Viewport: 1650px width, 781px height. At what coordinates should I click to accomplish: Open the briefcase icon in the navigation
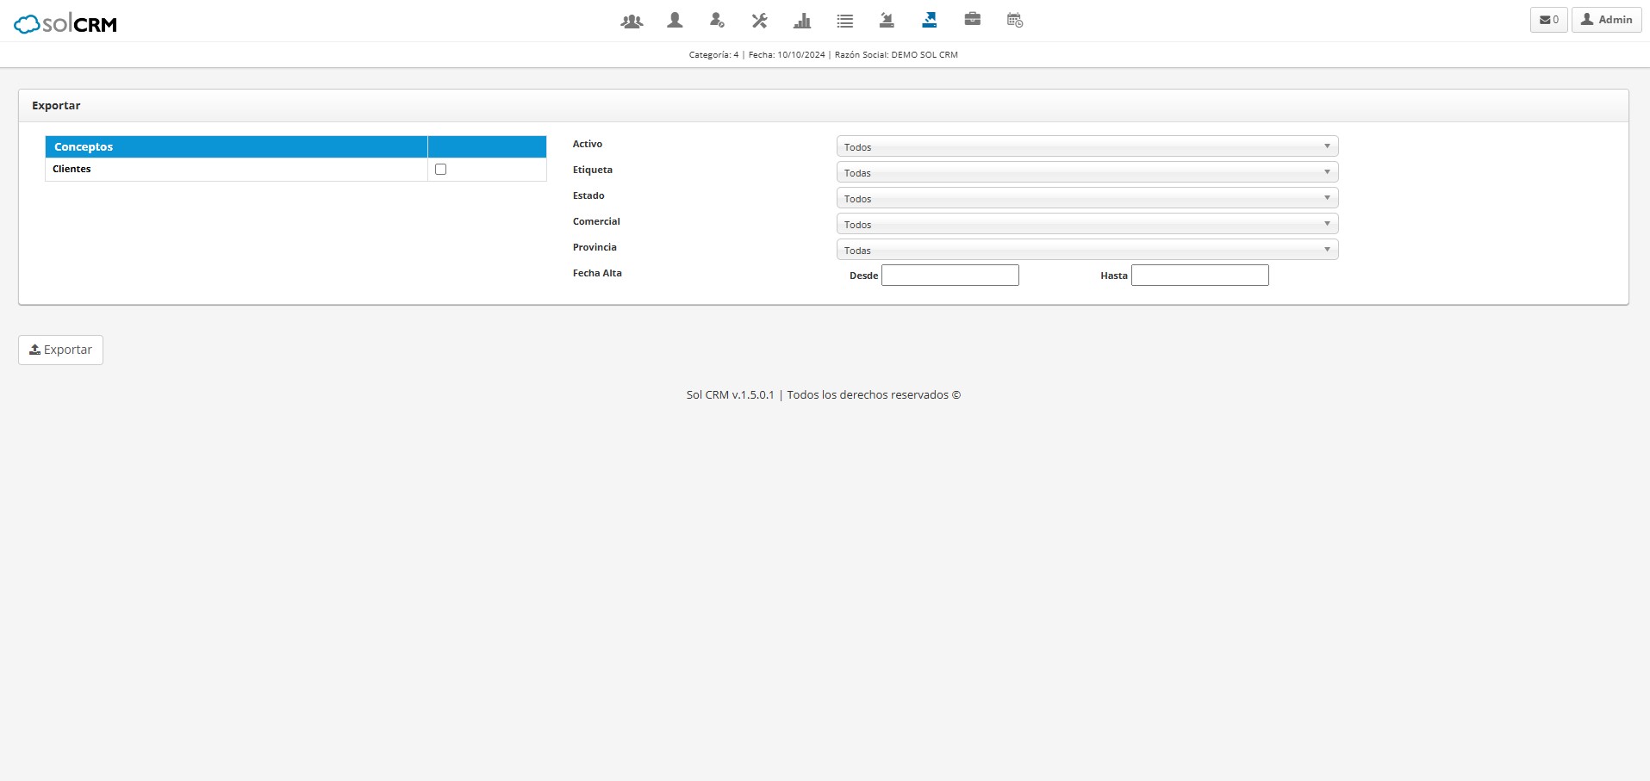(x=972, y=20)
